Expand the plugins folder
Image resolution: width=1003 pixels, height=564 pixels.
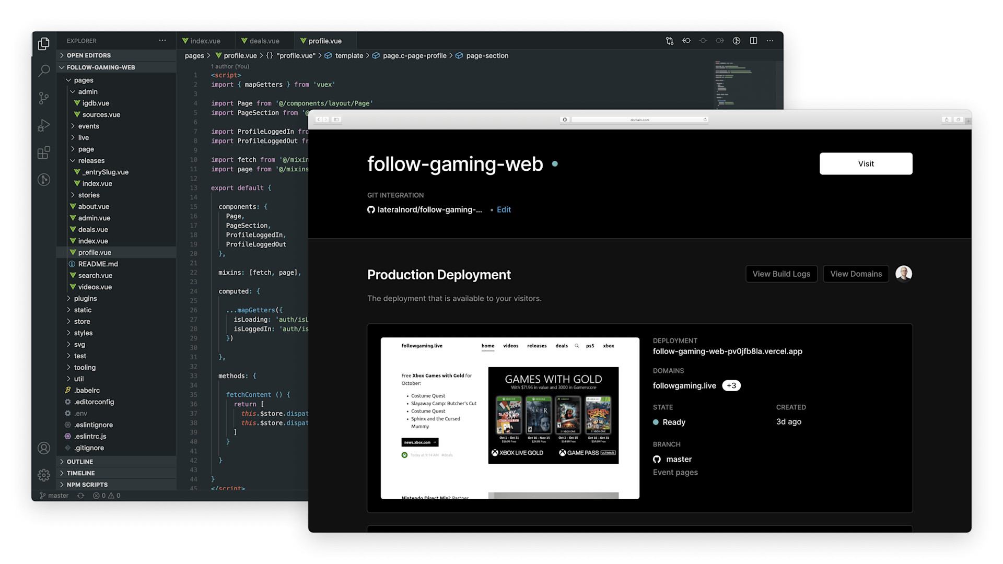tap(85, 299)
